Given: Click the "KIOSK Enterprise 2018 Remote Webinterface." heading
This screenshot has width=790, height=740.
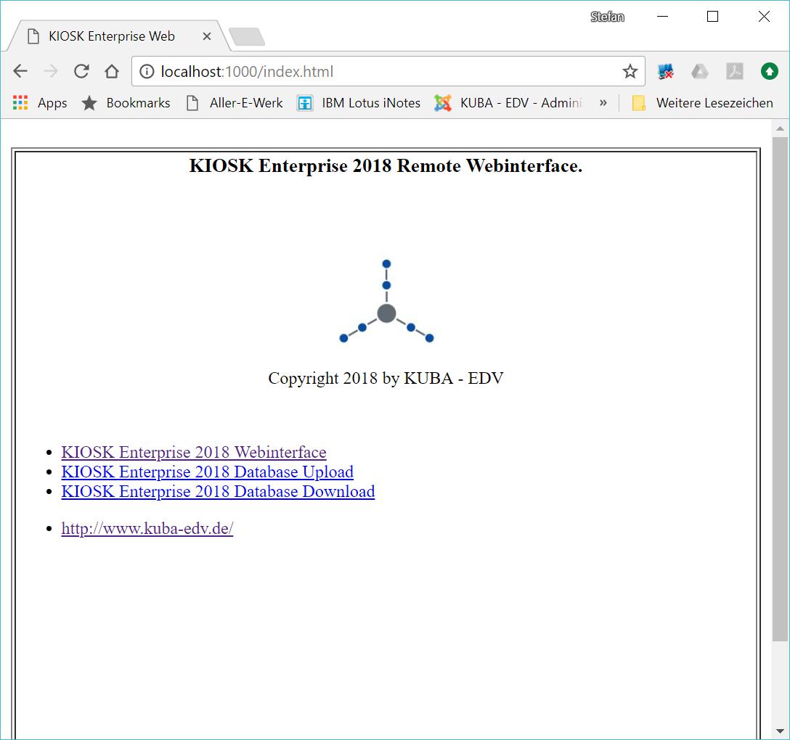Looking at the screenshot, I should tap(386, 165).
